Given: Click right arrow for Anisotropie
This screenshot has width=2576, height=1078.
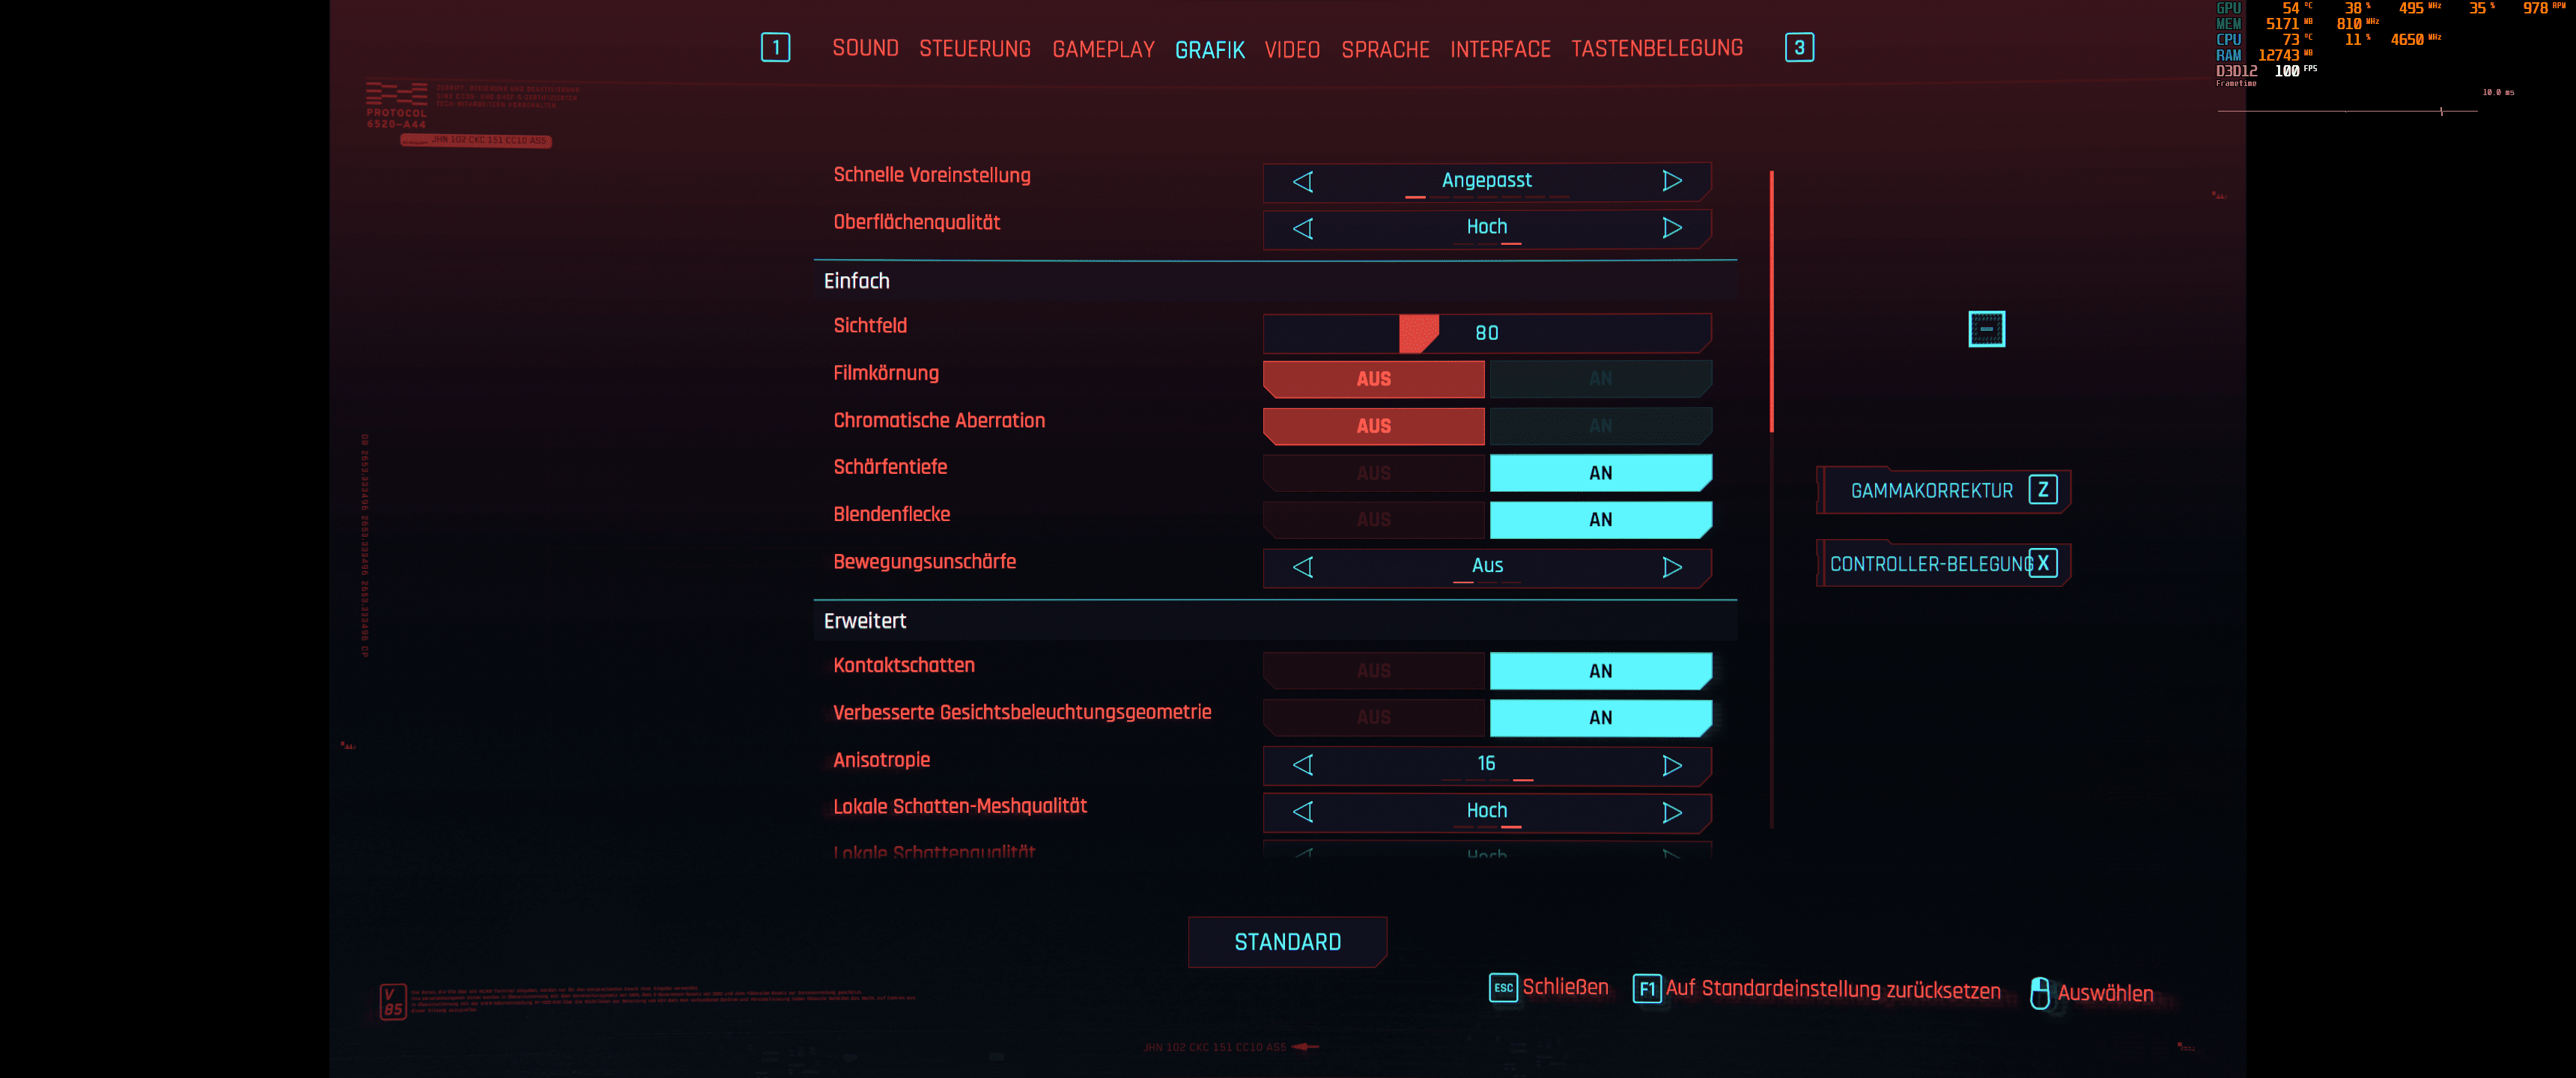Looking at the screenshot, I should coord(1672,765).
